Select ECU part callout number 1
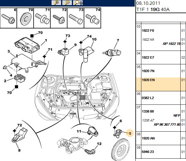This screenshot has width=186, height=161. [46, 40]
